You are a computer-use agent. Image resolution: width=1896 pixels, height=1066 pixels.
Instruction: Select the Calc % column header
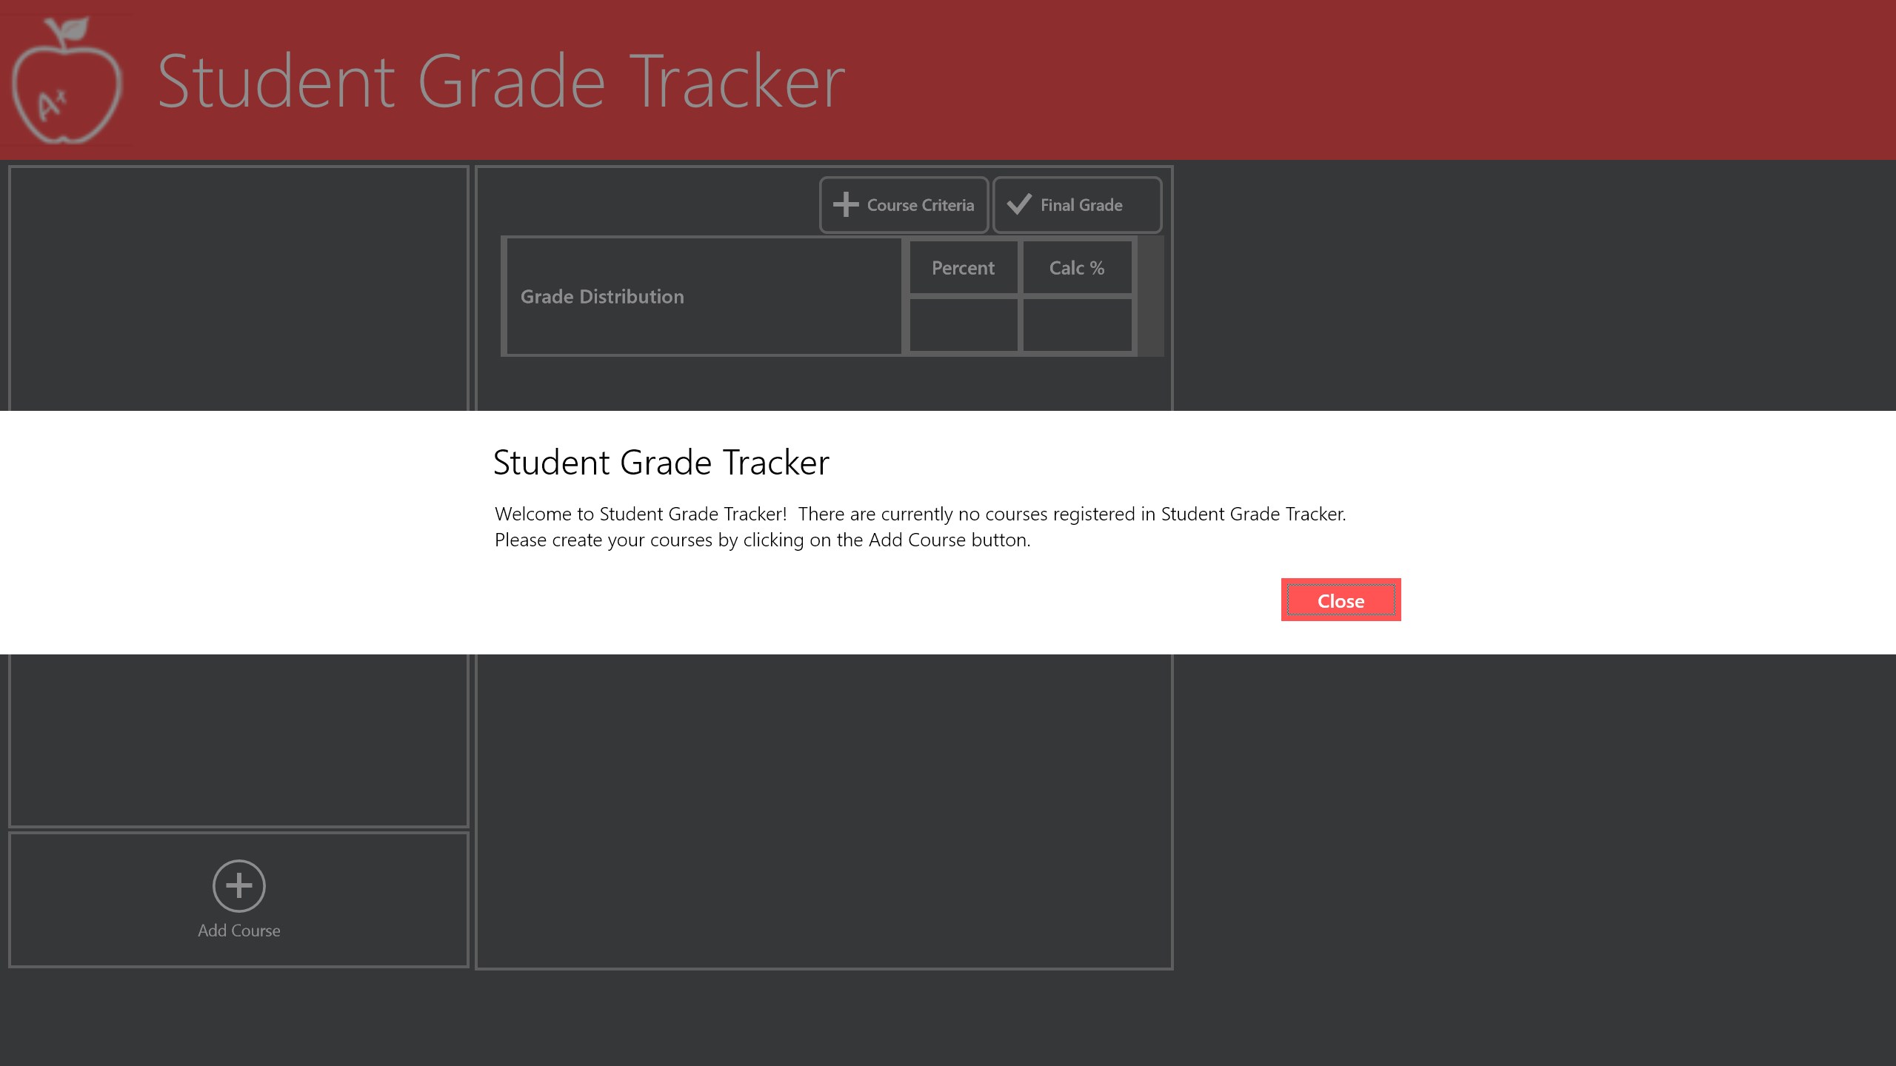tap(1076, 268)
